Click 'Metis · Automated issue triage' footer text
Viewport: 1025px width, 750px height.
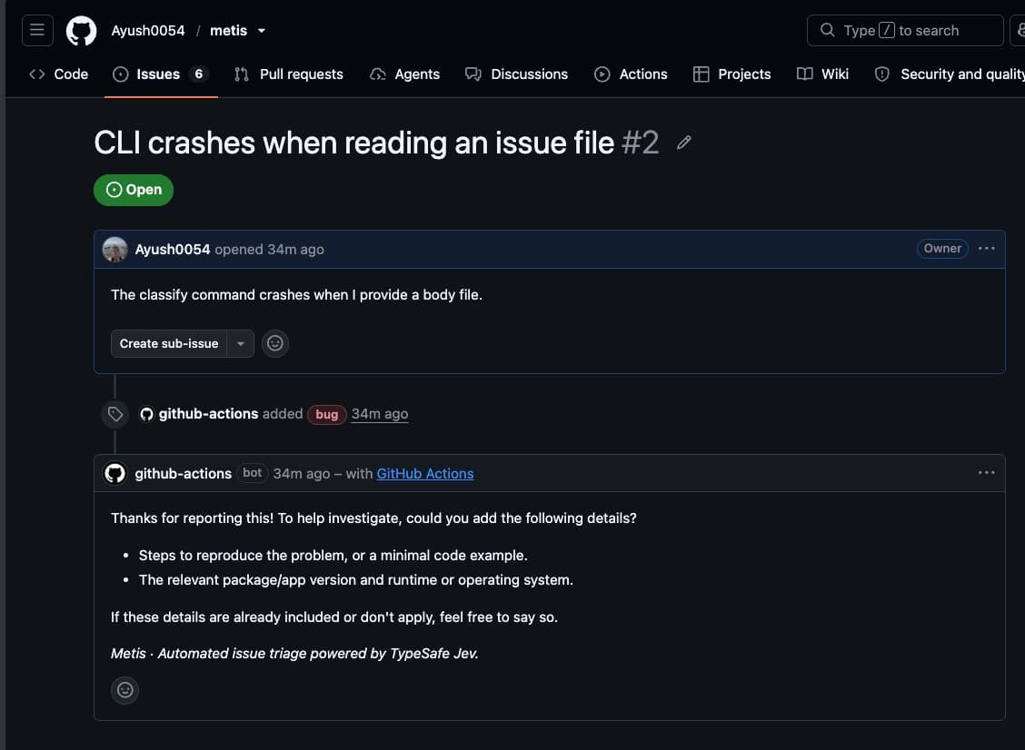click(x=294, y=654)
